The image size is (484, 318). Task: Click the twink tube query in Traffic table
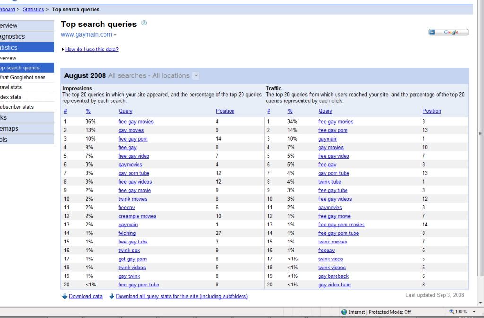pos(329,182)
